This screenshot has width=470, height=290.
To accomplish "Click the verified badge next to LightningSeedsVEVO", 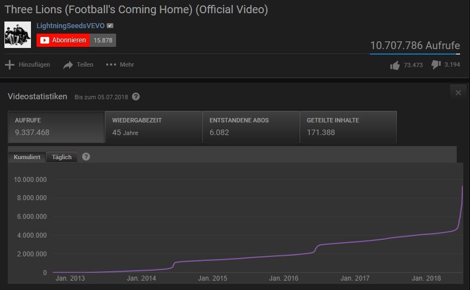I will (x=110, y=26).
